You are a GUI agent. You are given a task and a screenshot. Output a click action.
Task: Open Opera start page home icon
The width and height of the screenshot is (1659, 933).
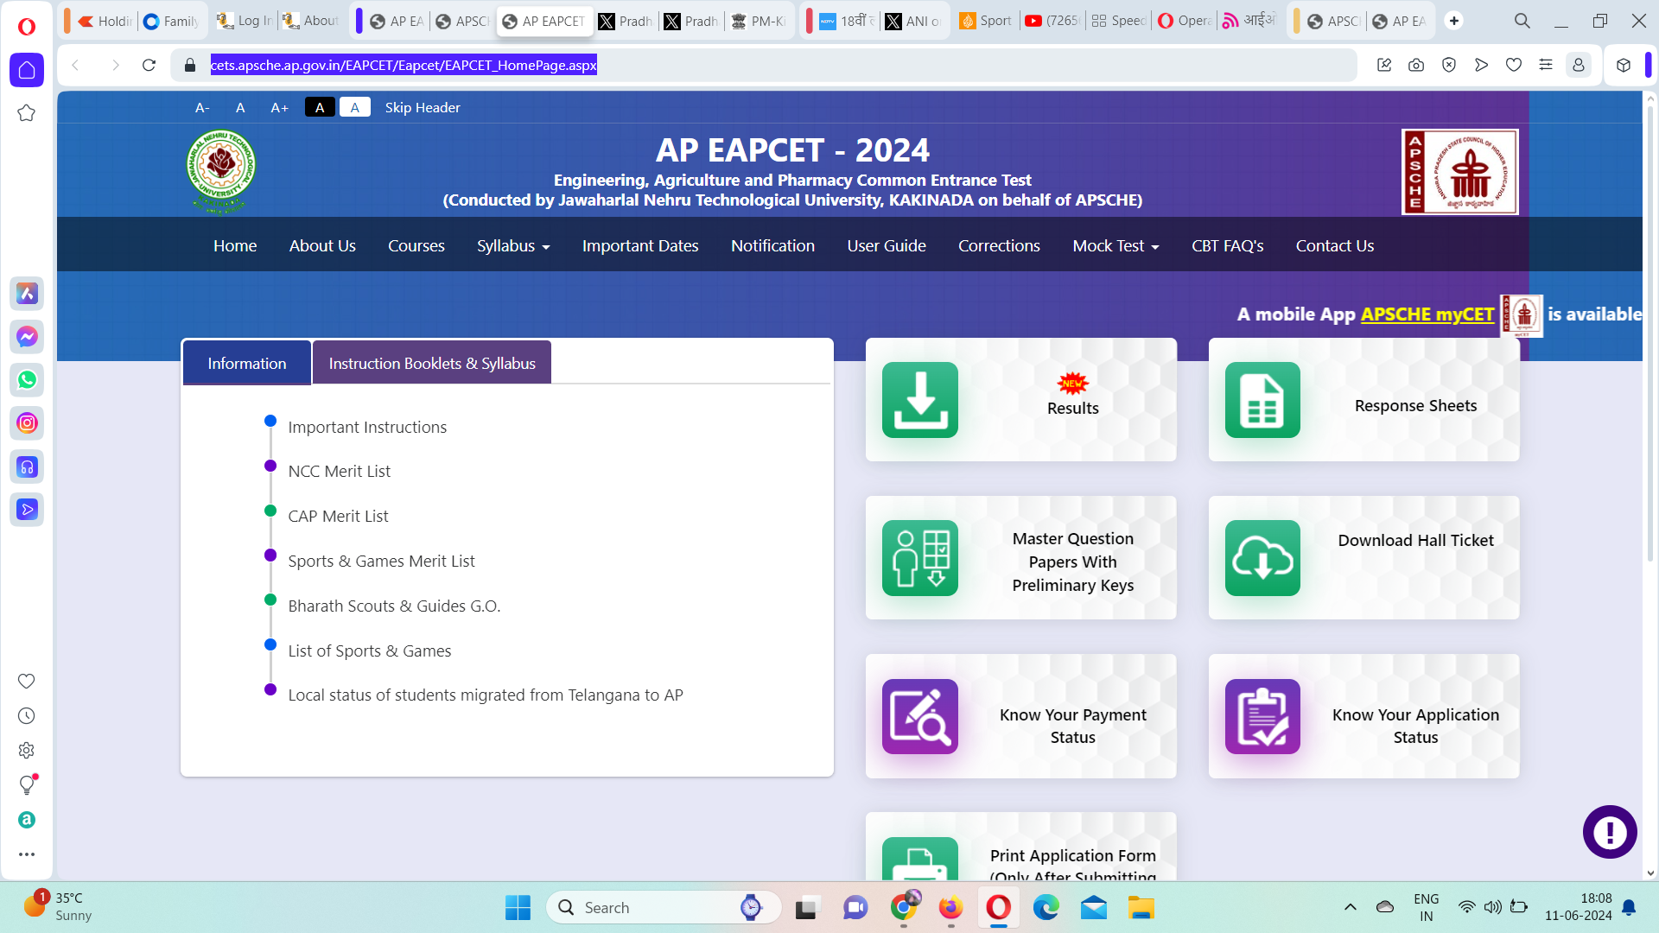click(x=27, y=70)
